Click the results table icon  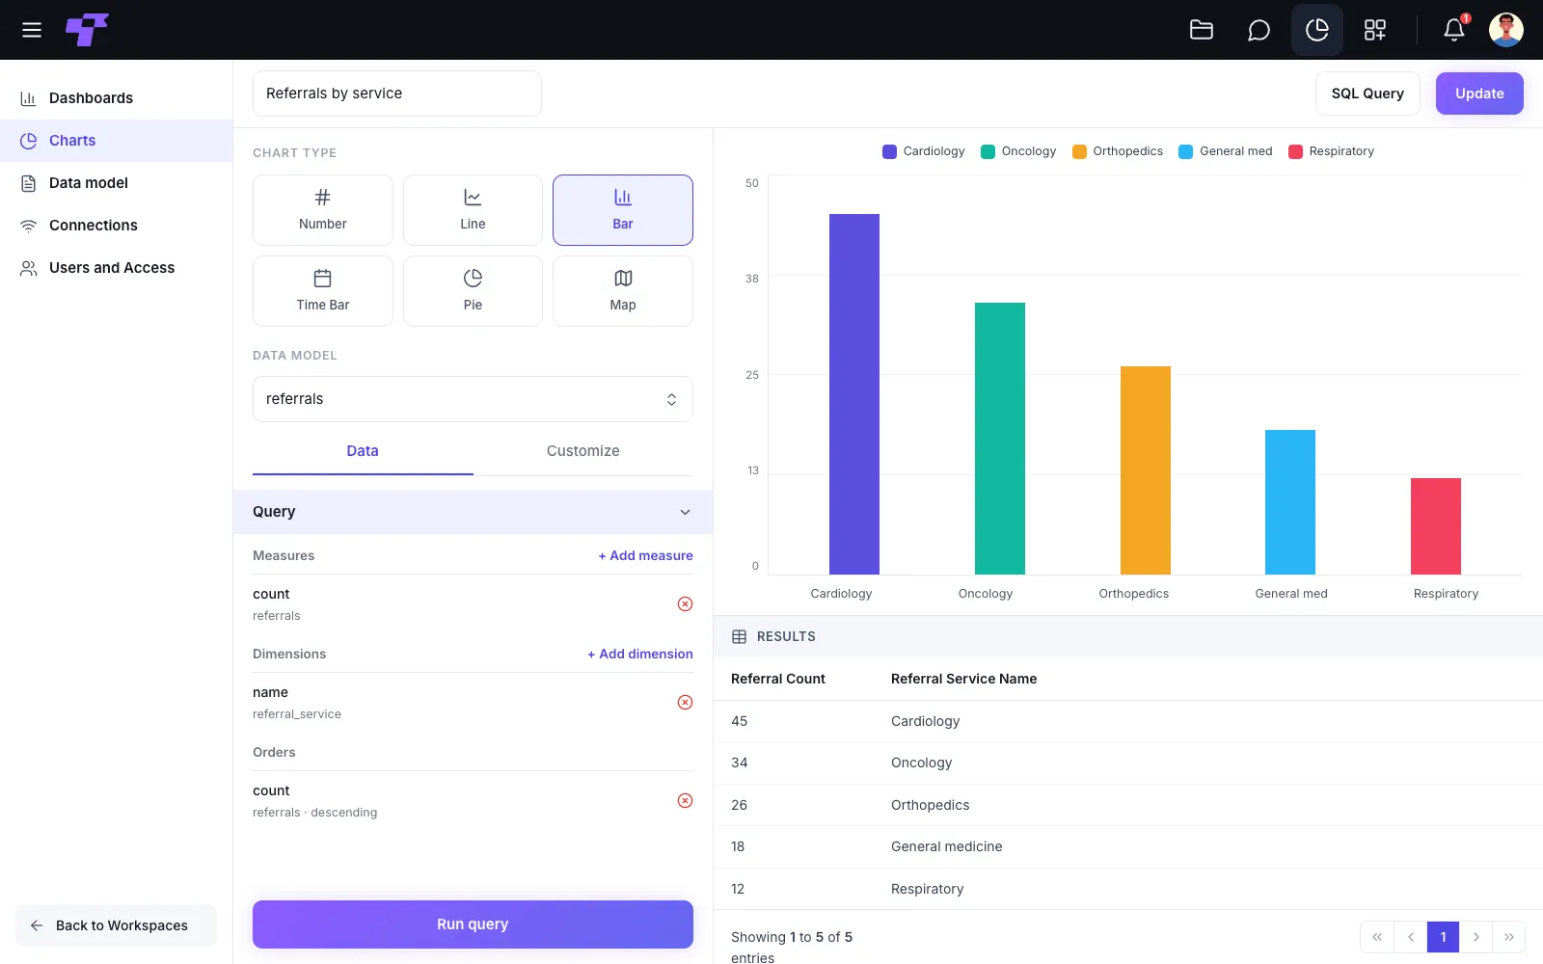(x=740, y=637)
